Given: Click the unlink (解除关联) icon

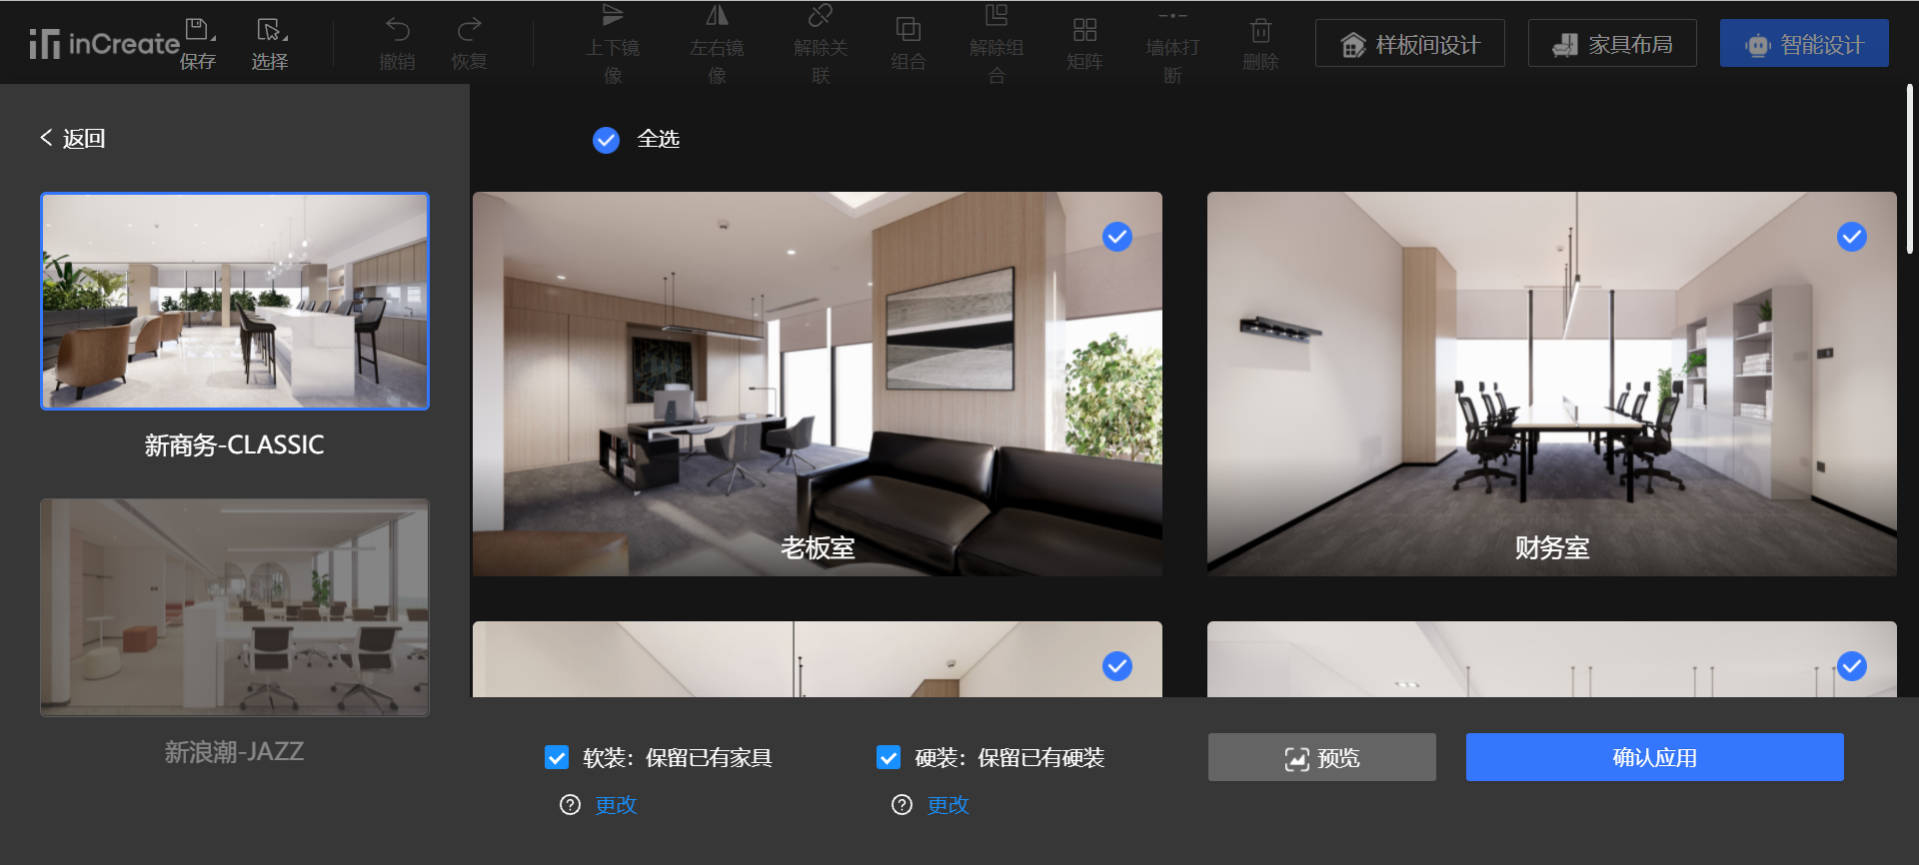Looking at the screenshot, I should click(x=821, y=15).
